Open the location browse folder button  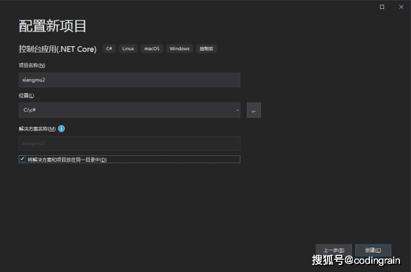254,110
